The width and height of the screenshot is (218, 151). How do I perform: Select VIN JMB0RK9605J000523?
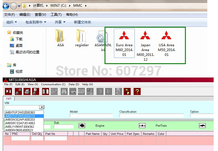[x=24, y=130]
